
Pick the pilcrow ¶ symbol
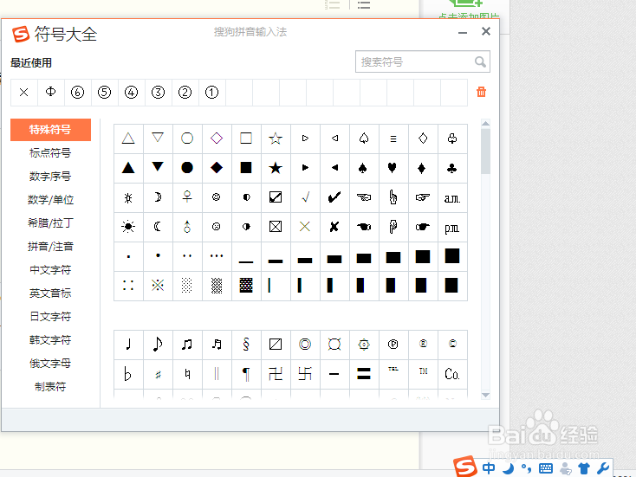click(x=246, y=374)
